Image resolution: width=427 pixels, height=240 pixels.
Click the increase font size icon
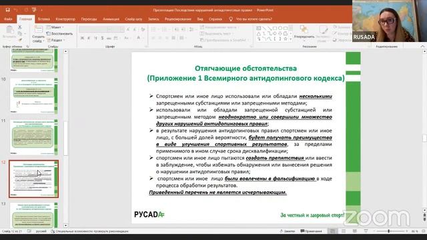click(x=129, y=29)
